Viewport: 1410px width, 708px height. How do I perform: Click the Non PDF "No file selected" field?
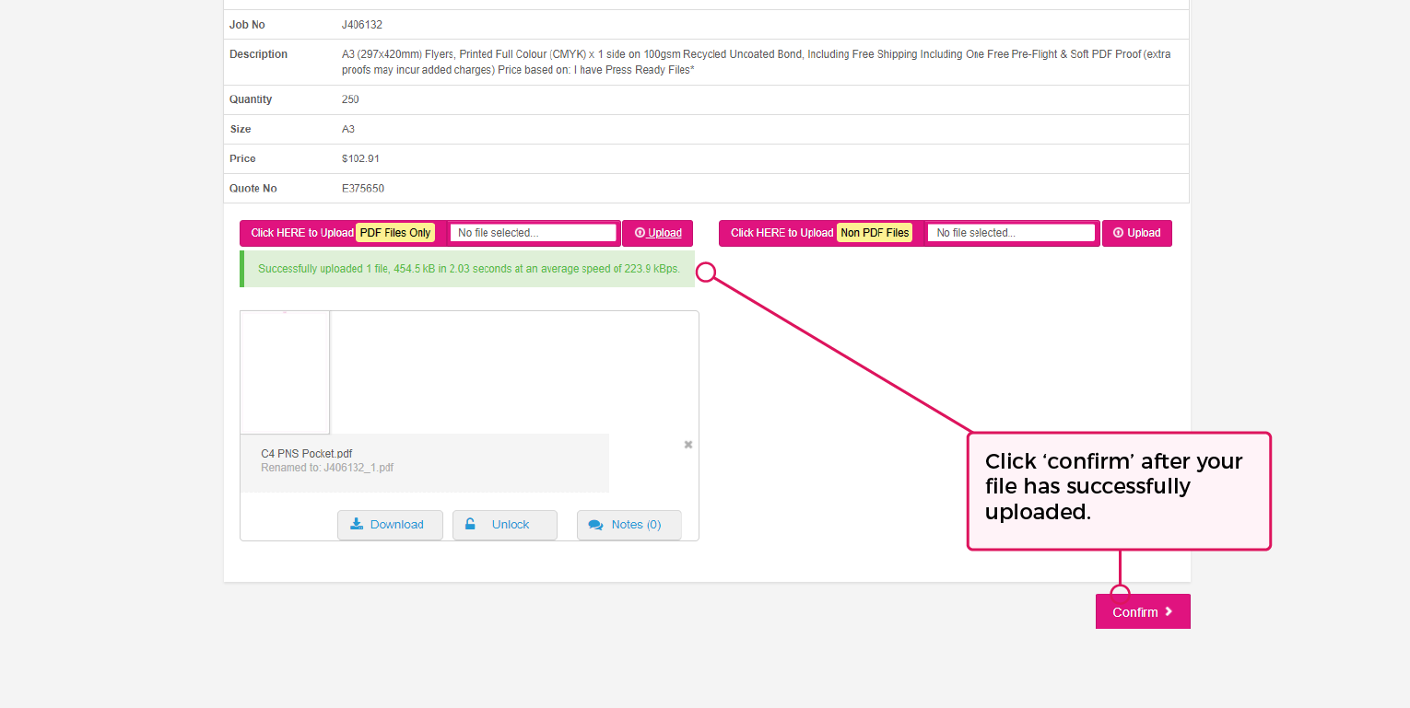1011,233
